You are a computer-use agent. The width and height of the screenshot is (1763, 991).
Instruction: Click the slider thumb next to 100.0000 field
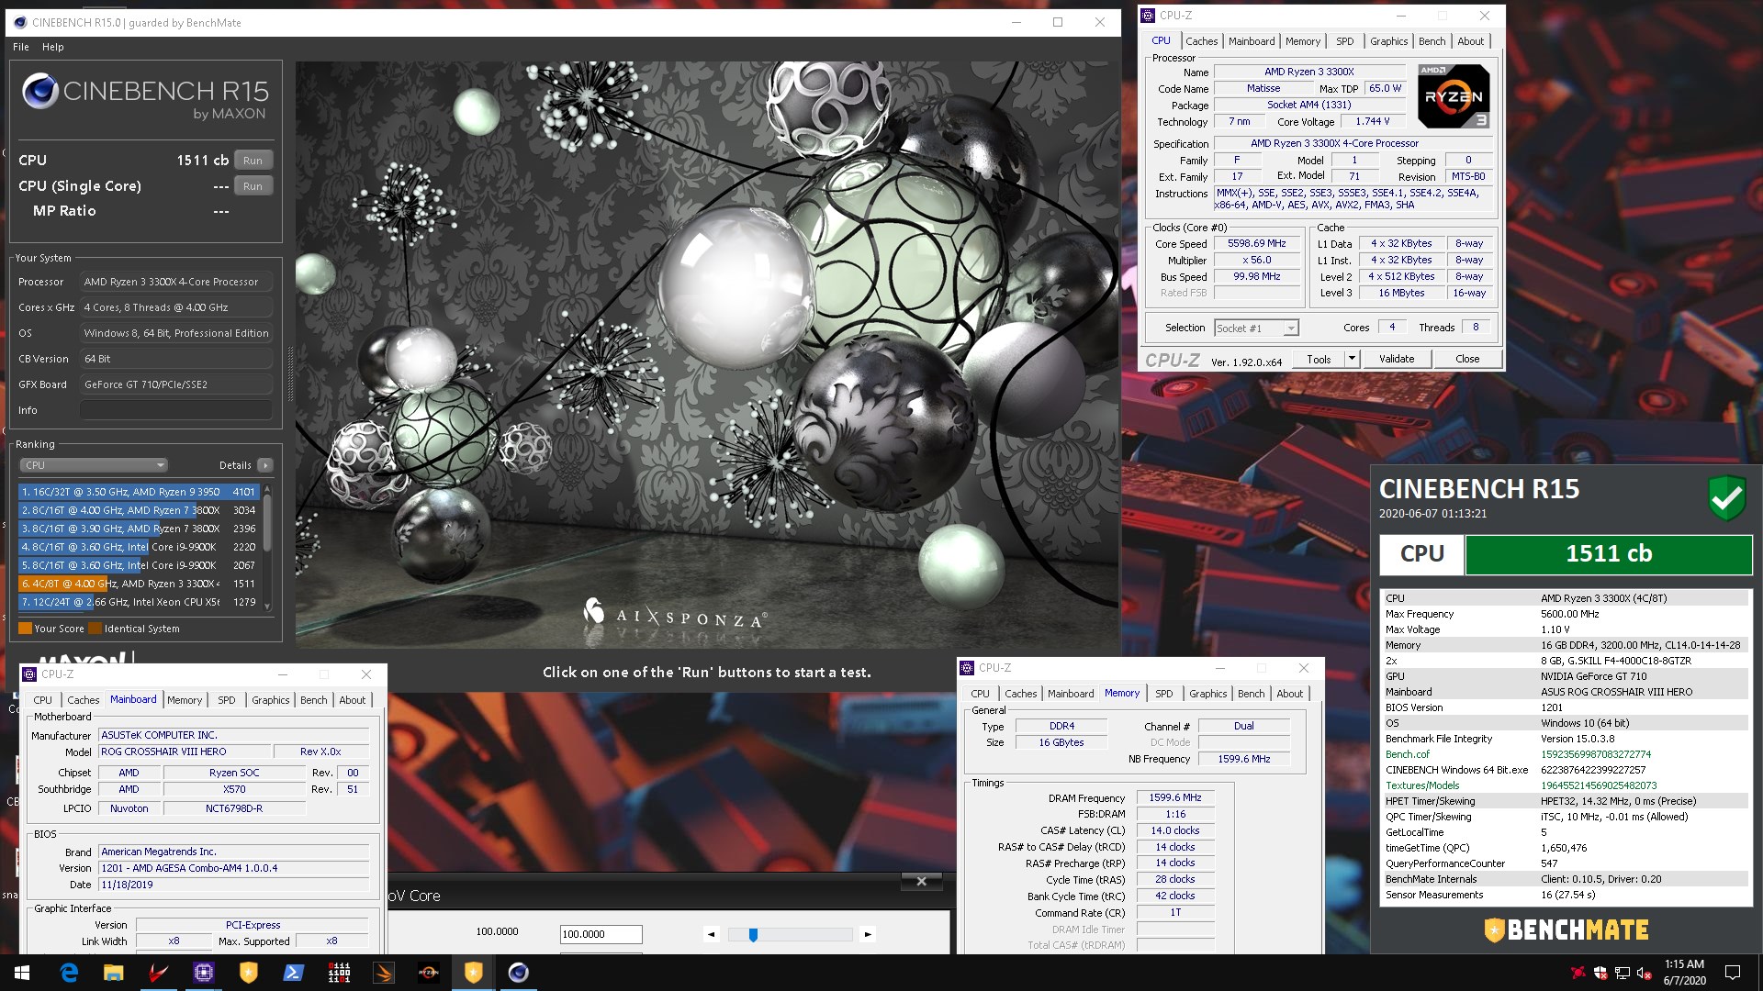(x=753, y=935)
